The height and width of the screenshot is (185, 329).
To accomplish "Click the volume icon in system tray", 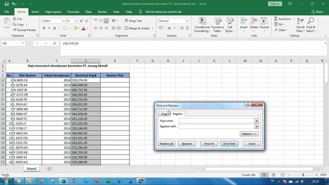I will [x=302, y=181].
